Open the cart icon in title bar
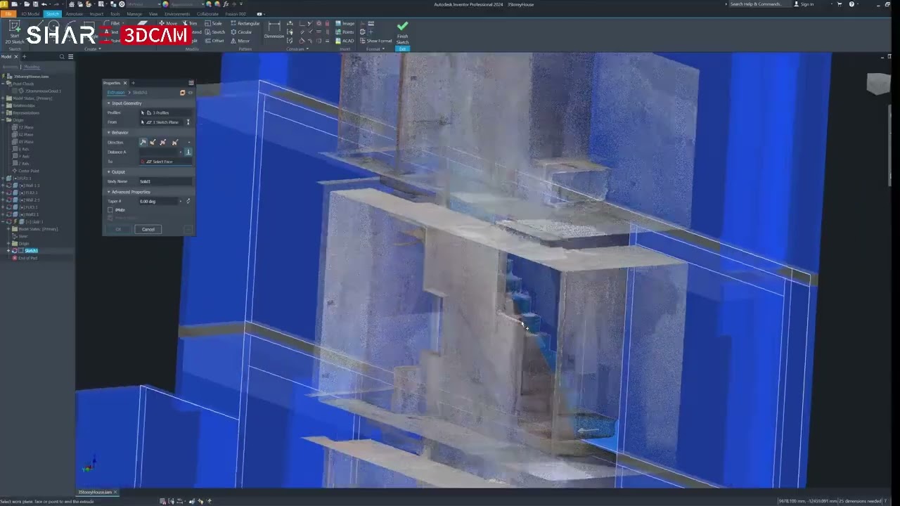 point(840,4)
